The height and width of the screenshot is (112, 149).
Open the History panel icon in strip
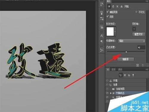pos(102,4)
